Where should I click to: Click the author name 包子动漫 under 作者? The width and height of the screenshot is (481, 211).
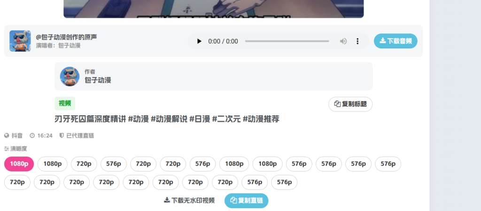click(x=98, y=80)
